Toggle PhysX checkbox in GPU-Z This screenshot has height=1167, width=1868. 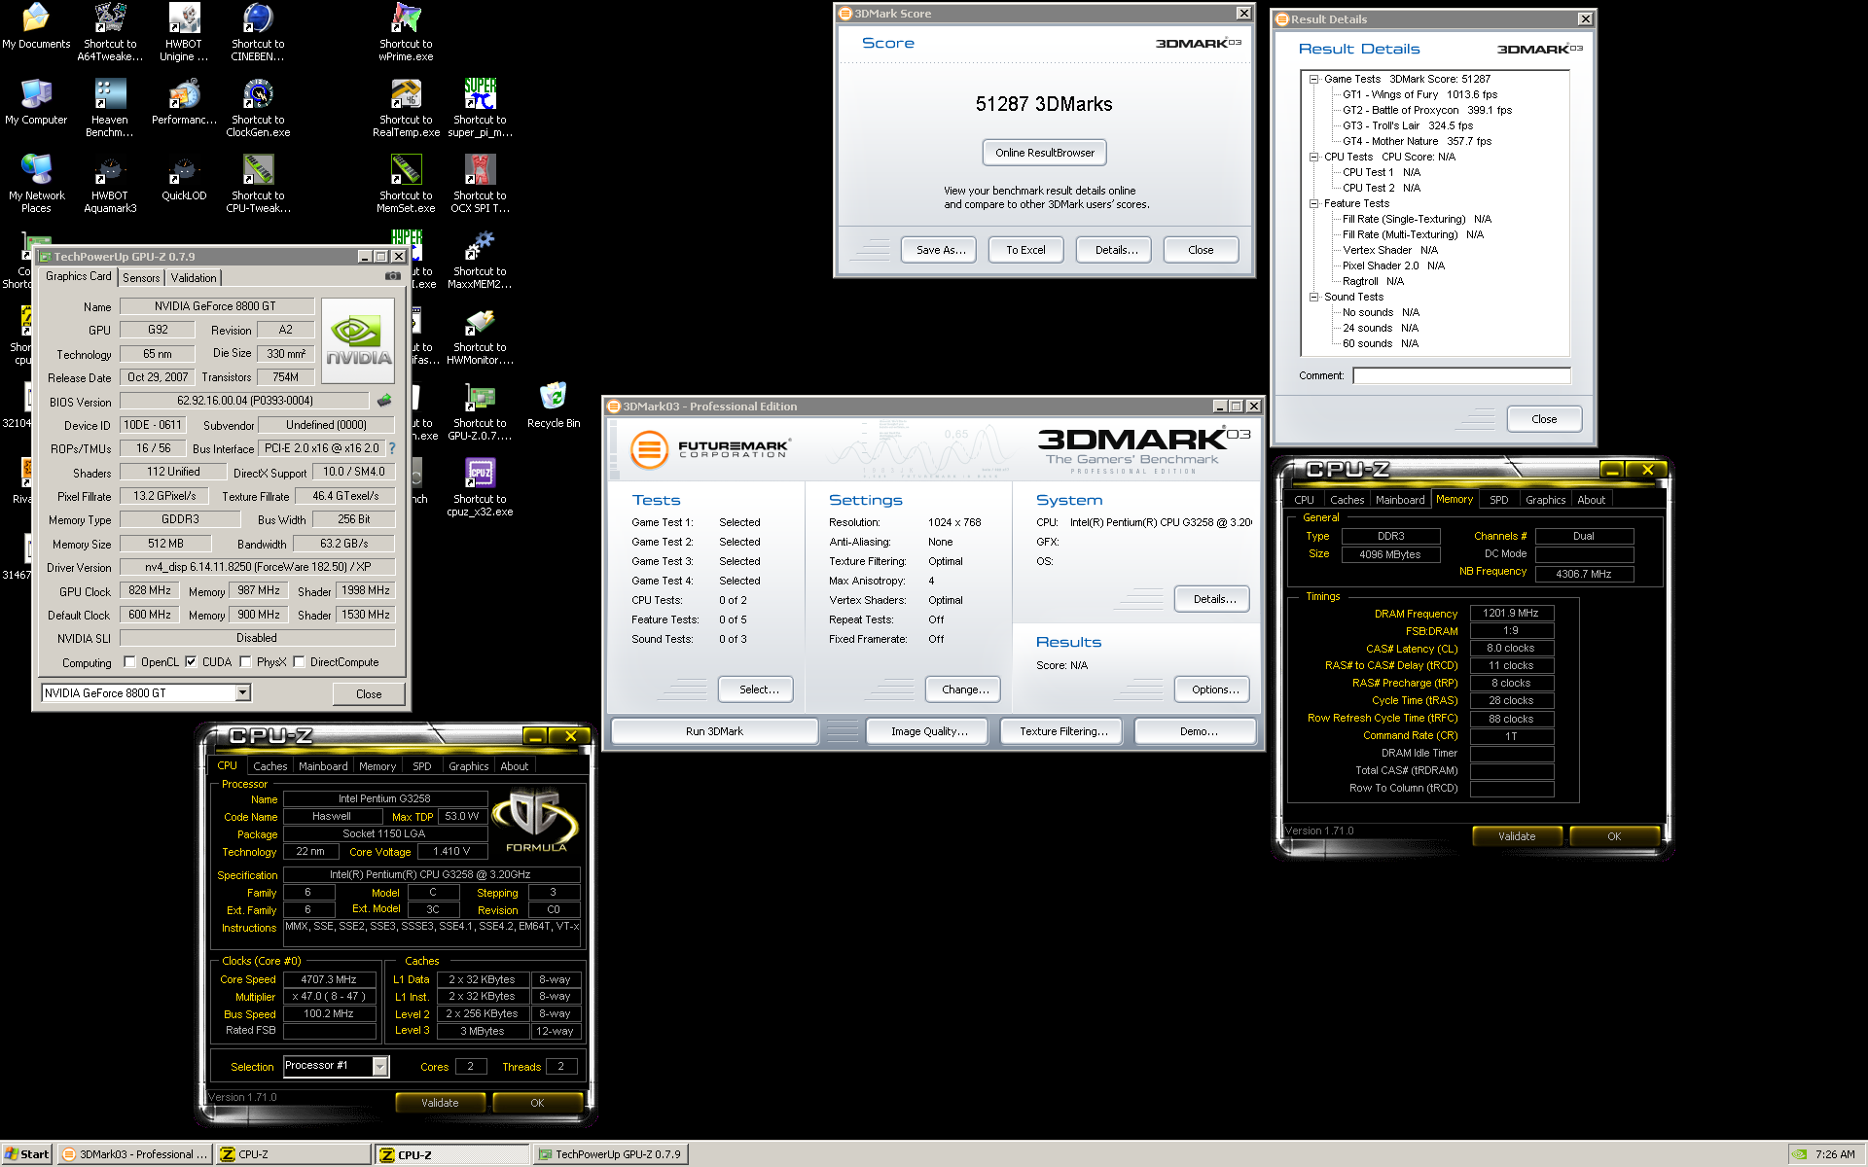[245, 662]
